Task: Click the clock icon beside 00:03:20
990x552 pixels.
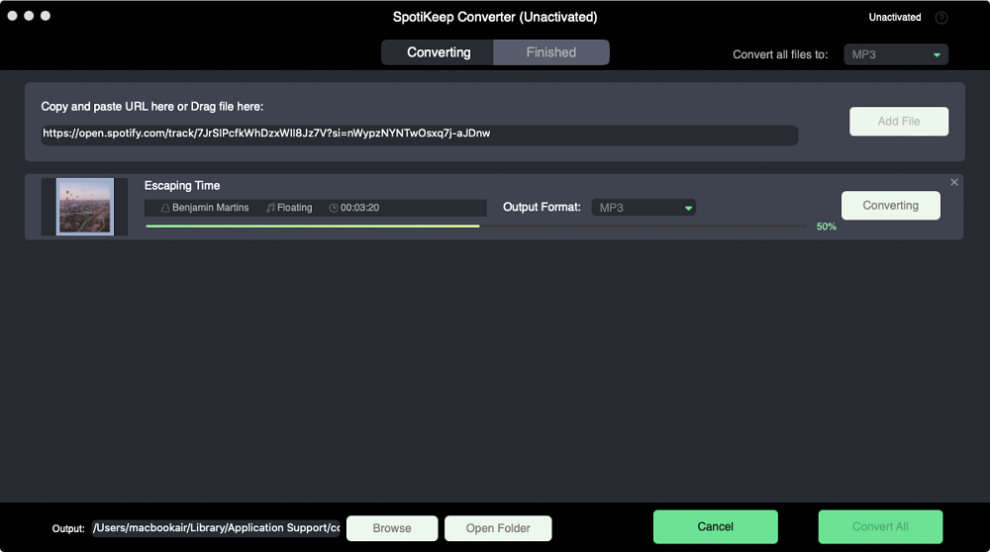Action: [334, 208]
